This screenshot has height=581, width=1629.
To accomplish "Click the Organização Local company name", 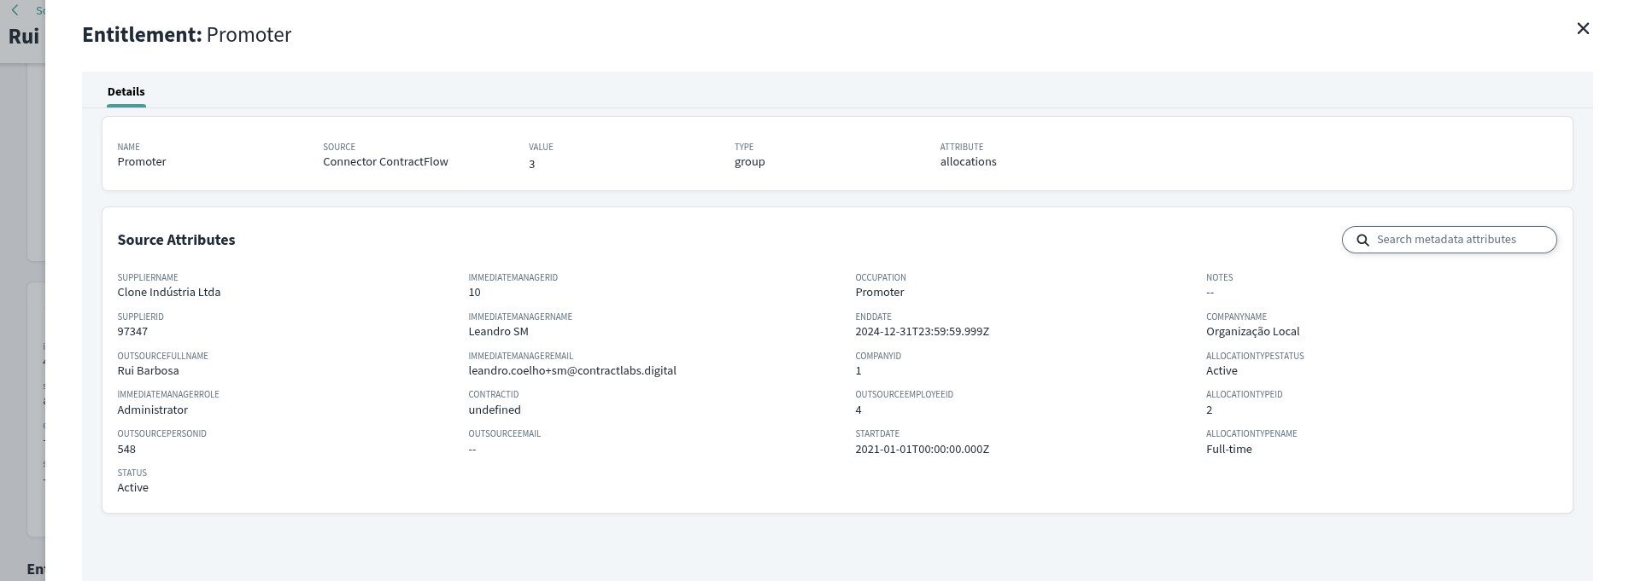I will 1252,332.
